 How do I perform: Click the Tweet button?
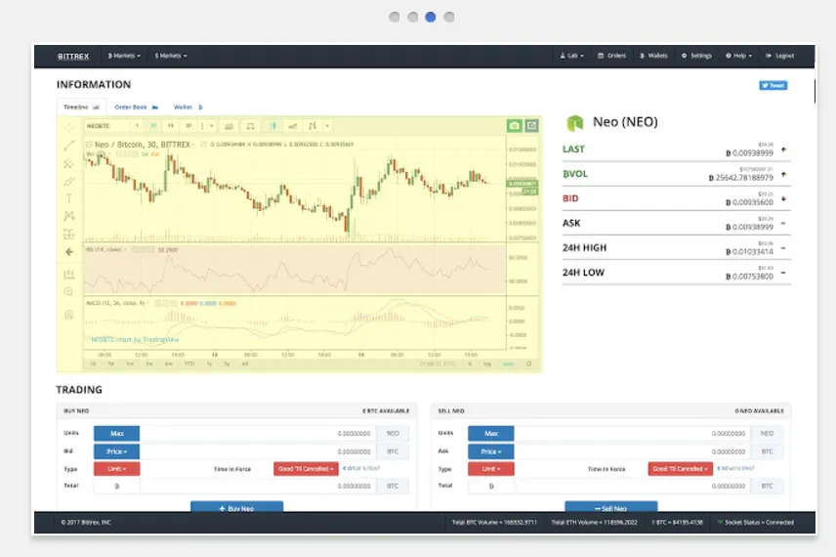click(773, 85)
